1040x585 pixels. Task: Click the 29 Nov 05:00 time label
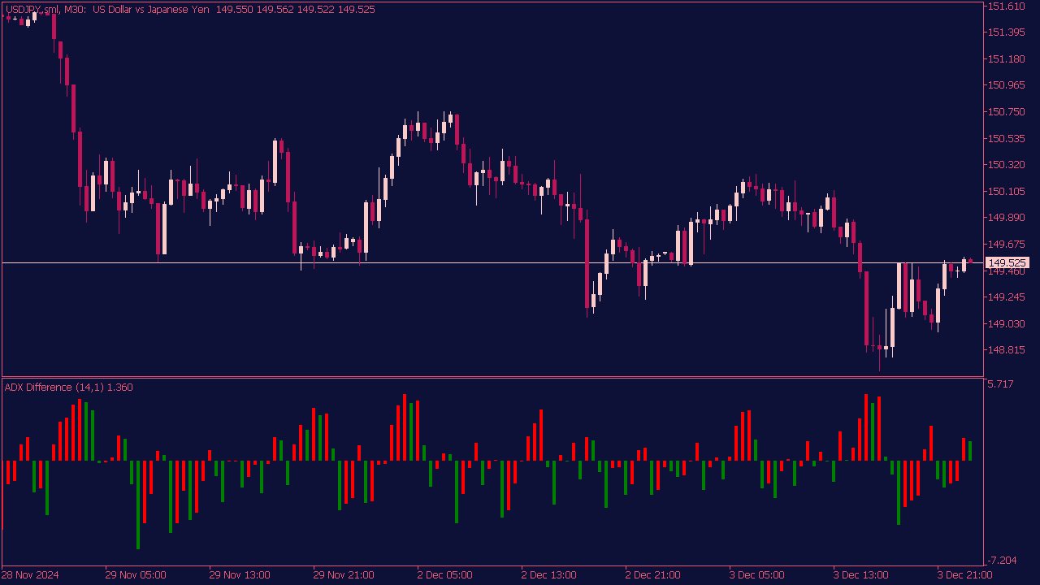pyautogui.click(x=135, y=575)
